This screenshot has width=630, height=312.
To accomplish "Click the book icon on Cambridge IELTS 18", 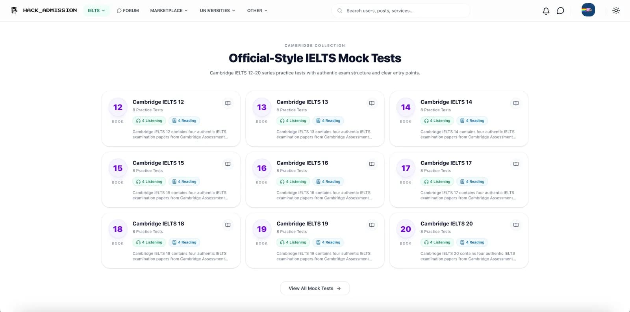I will (x=228, y=225).
